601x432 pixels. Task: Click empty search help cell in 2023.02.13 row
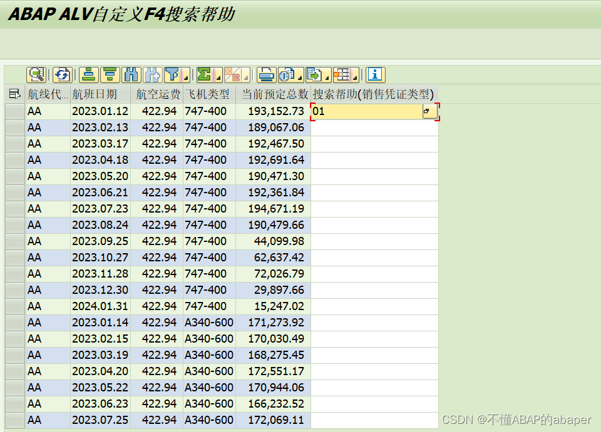[374, 128]
